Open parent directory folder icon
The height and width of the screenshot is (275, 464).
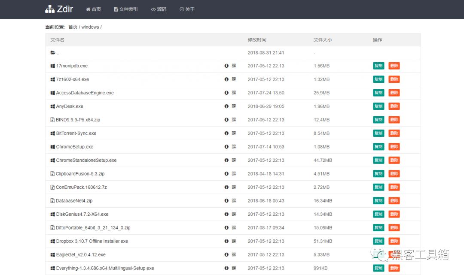click(53, 53)
